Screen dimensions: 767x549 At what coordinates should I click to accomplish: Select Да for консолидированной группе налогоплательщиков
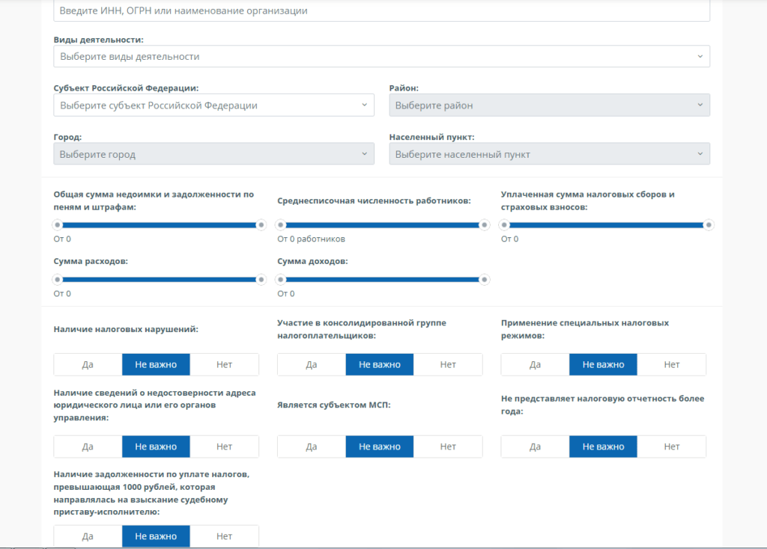pos(312,365)
